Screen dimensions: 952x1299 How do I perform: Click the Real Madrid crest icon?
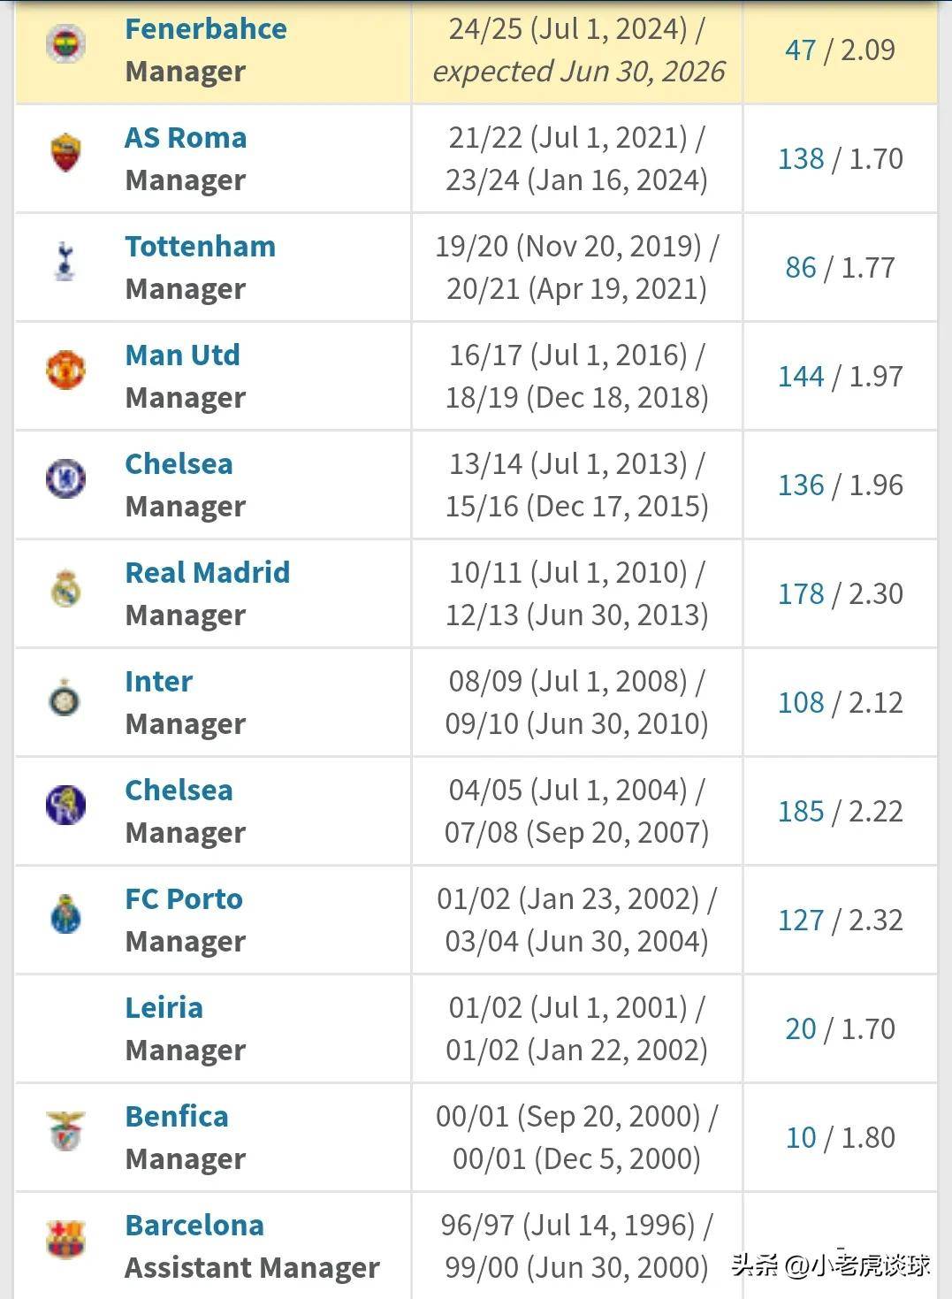coord(65,588)
